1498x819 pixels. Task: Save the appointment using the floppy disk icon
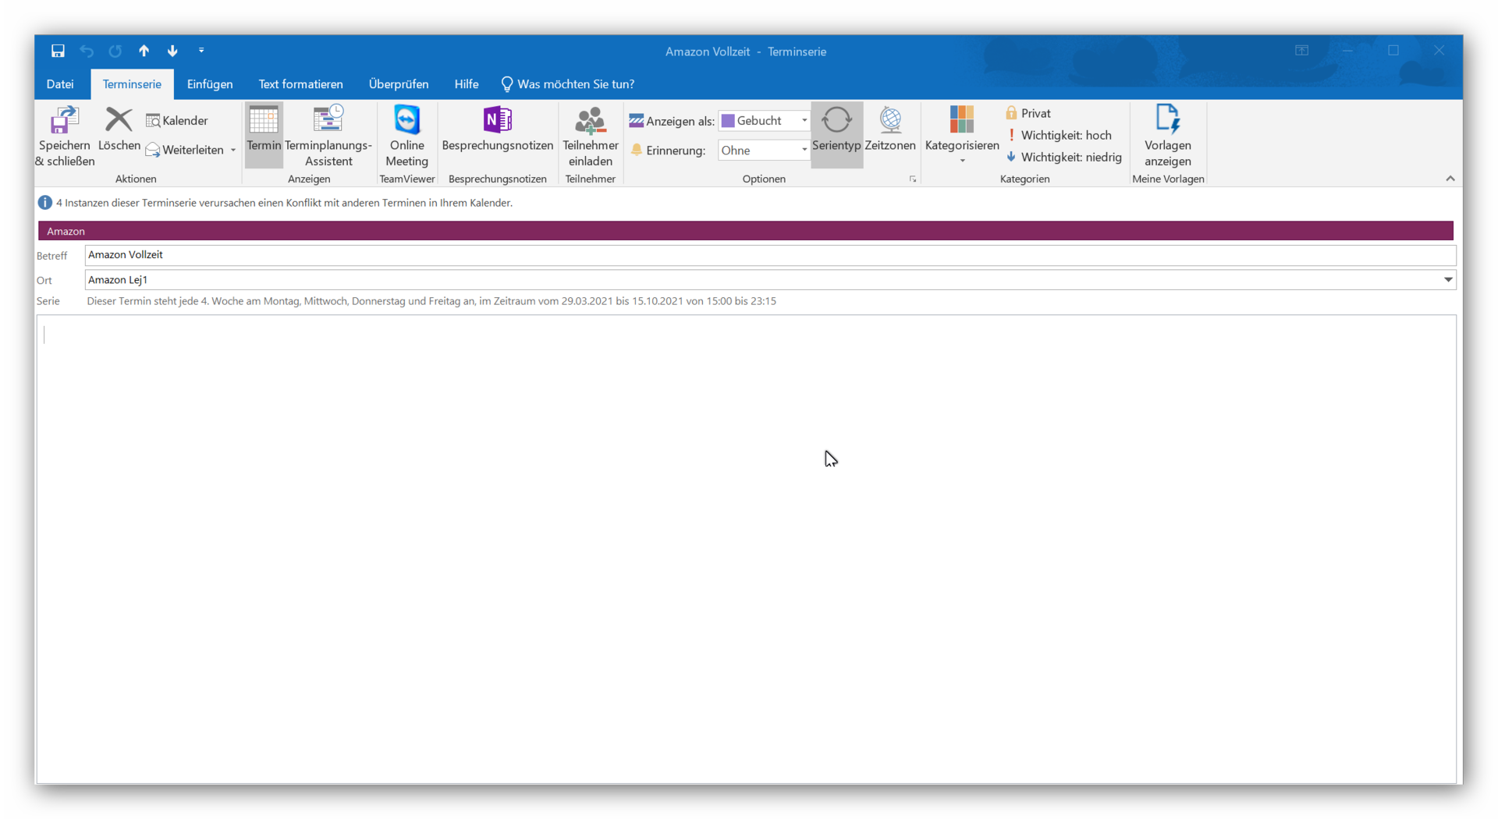(58, 51)
